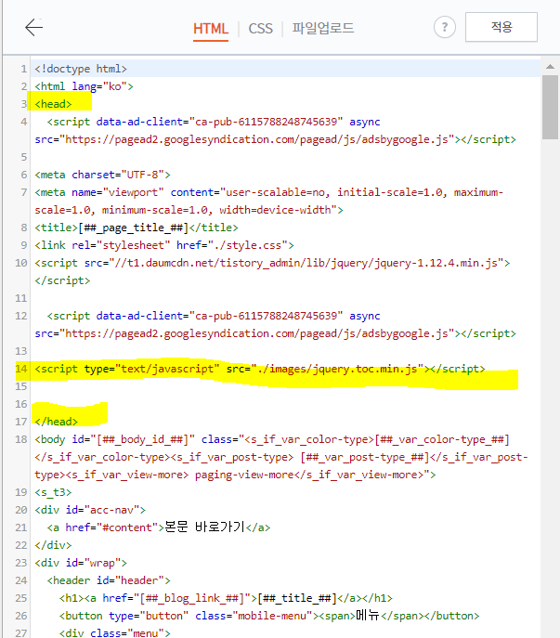Click the vertical scrollbar thumb
The width and height of the screenshot is (560, 638).
point(550,107)
